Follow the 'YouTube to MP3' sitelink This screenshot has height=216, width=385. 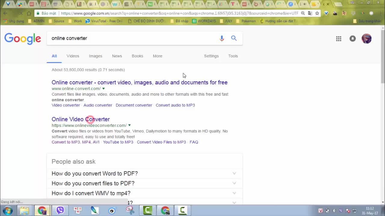118,142
